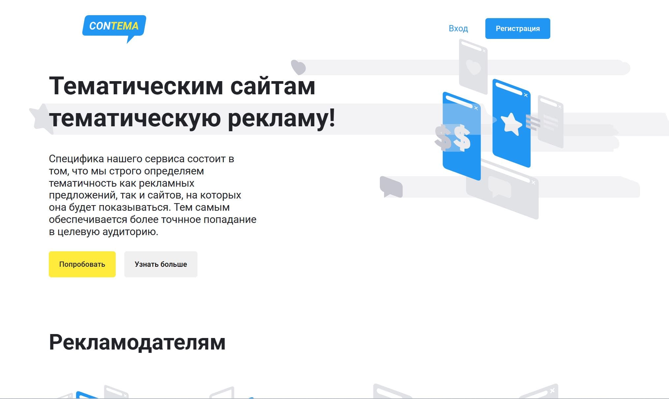This screenshot has width=669, height=399.
Task: Click the white star on blue card
Action: click(511, 124)
